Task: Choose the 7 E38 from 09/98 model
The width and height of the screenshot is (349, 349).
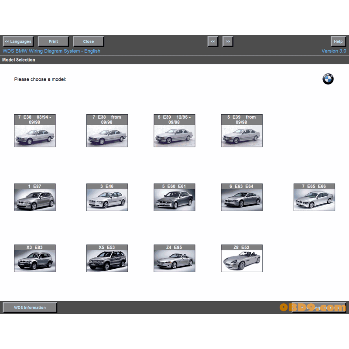Action: [x=107, y=130]
